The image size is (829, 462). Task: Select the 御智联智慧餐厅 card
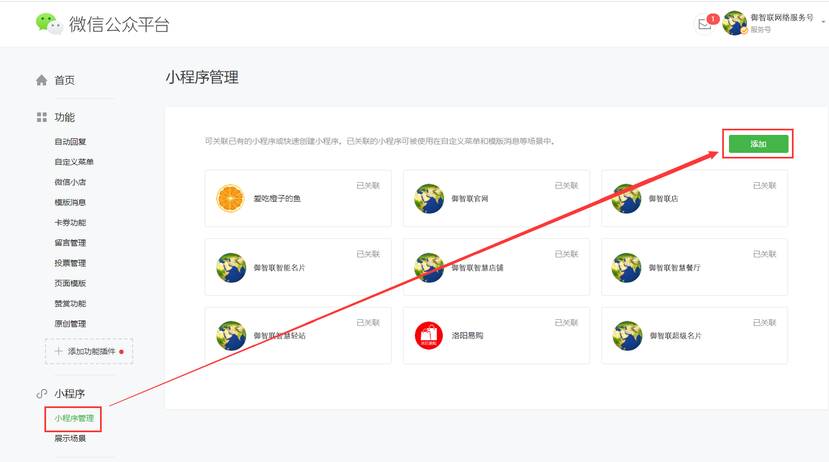click(x=694, y=267)
